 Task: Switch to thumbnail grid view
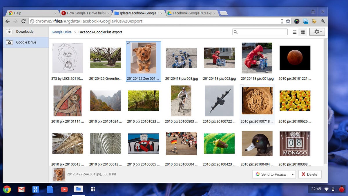point(303,32)
